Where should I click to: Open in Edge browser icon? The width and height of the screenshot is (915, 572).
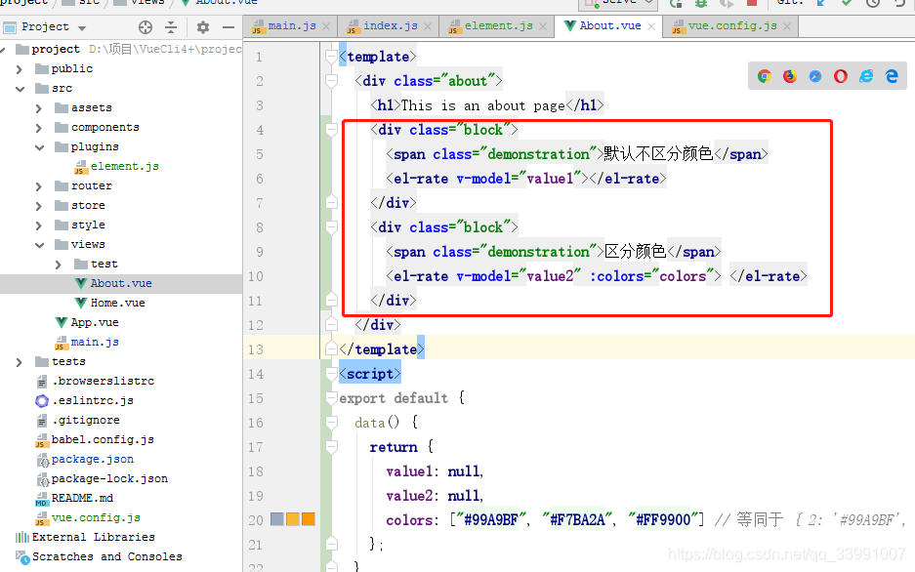tap(892, 76)
